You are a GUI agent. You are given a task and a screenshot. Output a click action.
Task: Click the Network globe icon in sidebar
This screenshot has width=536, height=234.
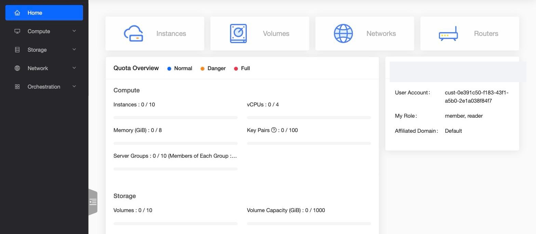click(17, 68)
